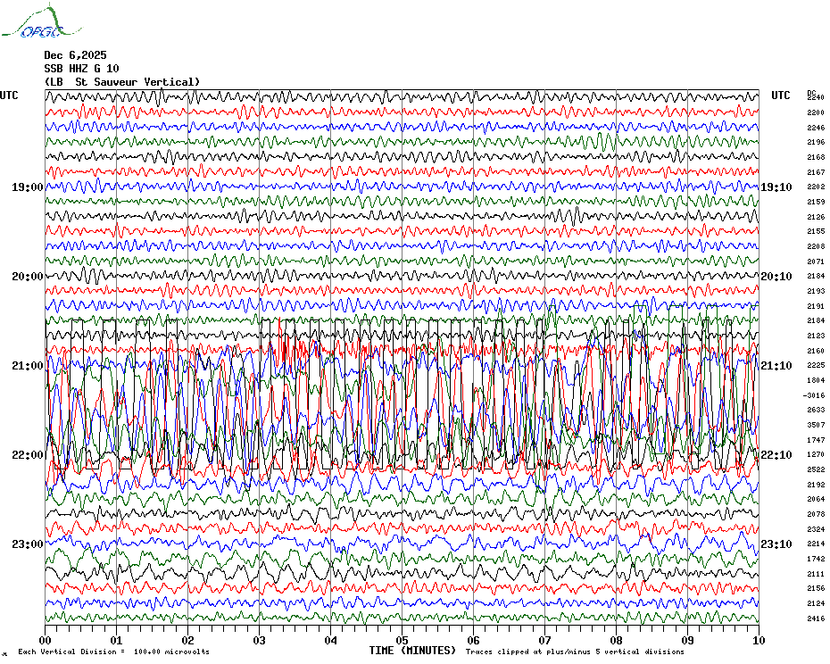This screenshot has height=664, width=830.
Task: Select the 20:00 left time marker
Action: pos(27,277)
